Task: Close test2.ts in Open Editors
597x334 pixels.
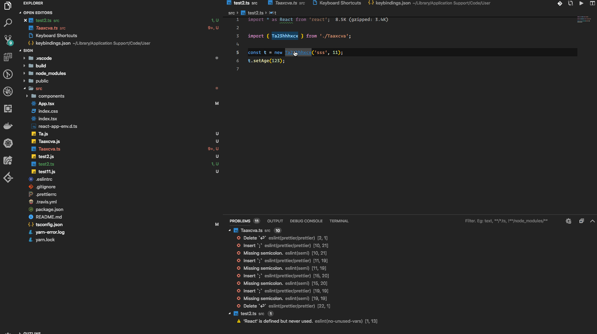Action: point(25,20)
